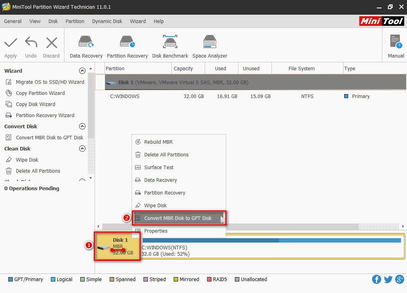Collapse the Convert Disk section
407x293 pixels.
point(82,126)
